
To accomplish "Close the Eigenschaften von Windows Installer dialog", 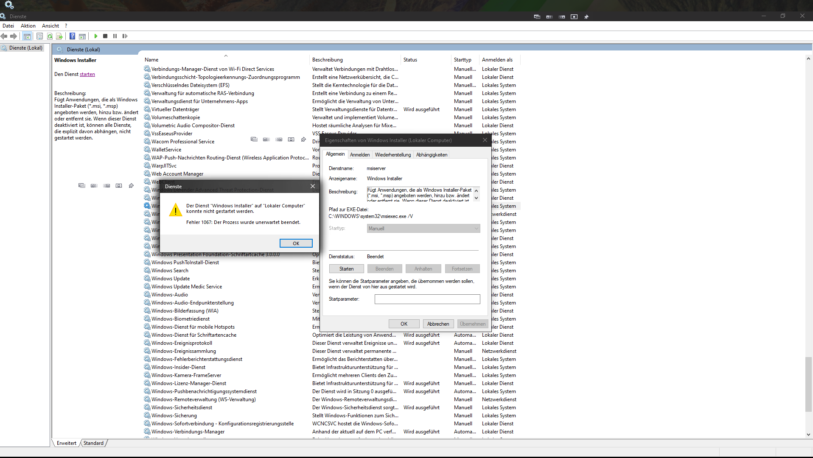I will coord(485,140).
